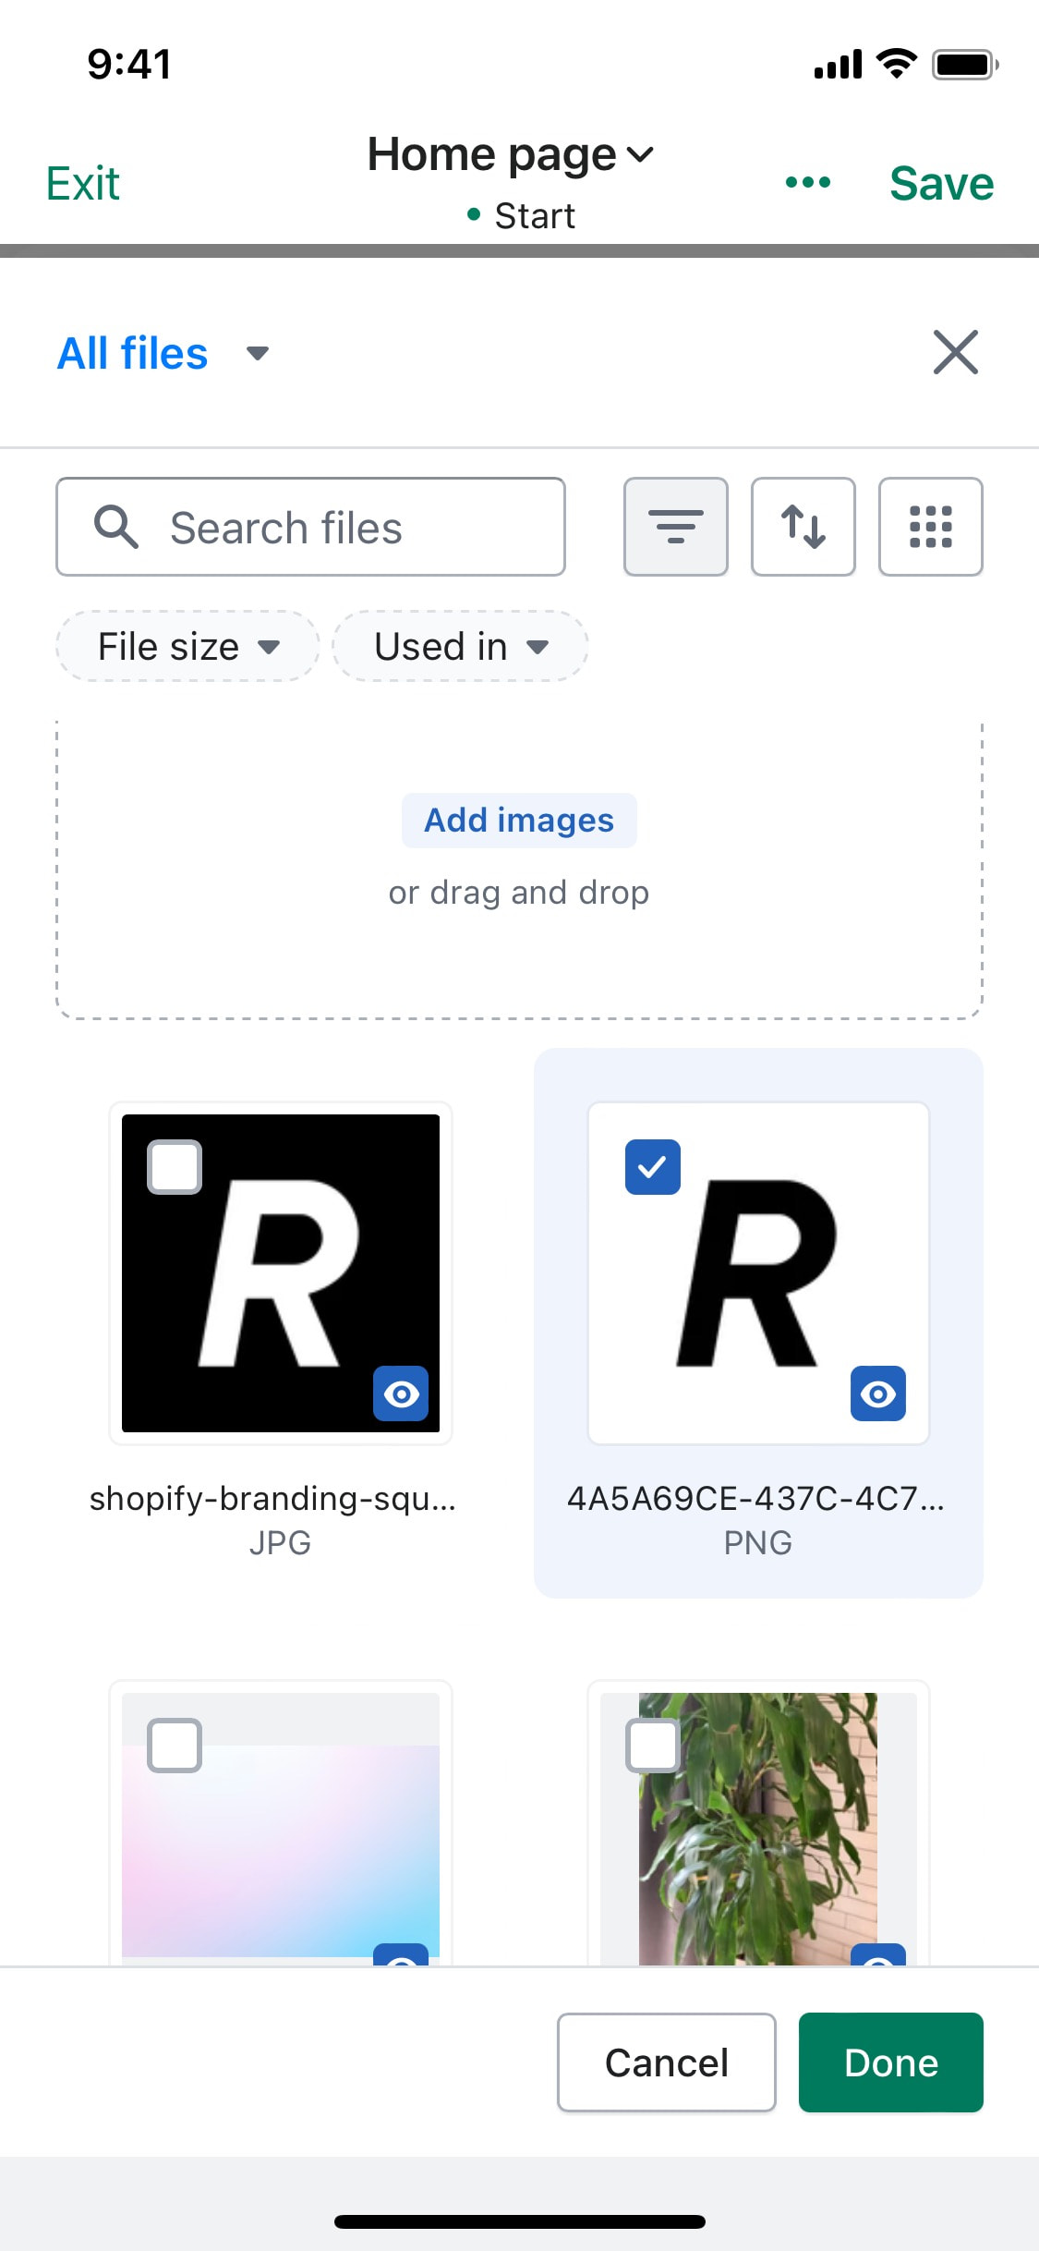Viewport: 1039px width, 2251px height.
Task: Confirm selection with Done button
Action: pyautogui.click(x=891, y=2062)
